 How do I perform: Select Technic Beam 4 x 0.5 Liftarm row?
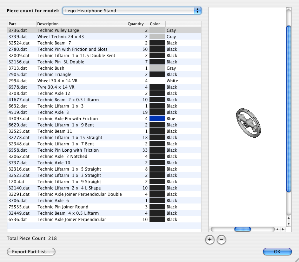coord(104,213)
